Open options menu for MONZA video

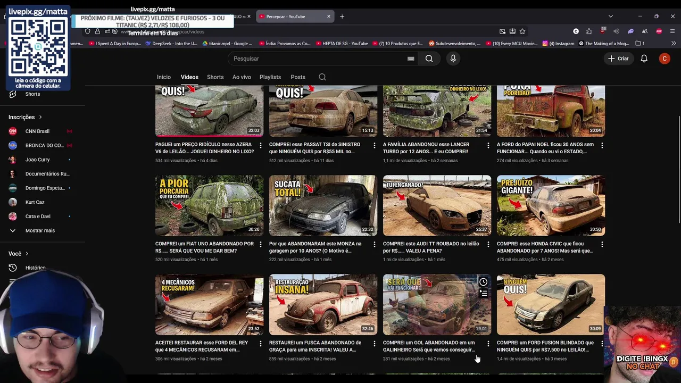pyautogui.click(x=374, y=245)
